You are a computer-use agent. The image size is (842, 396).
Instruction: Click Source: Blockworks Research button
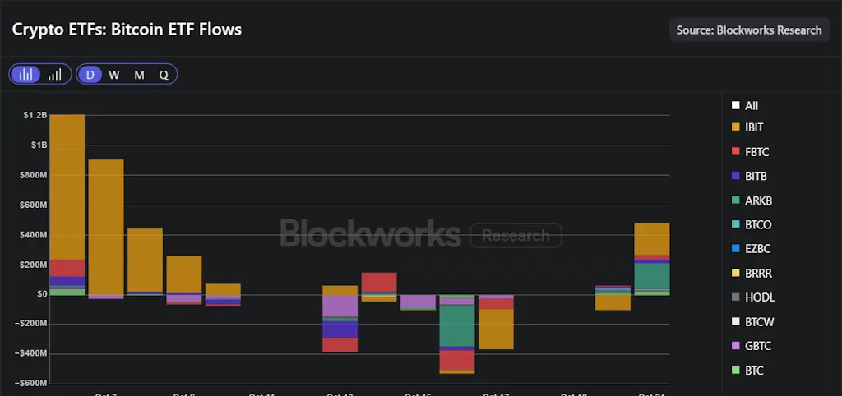(x=749, y=30)
